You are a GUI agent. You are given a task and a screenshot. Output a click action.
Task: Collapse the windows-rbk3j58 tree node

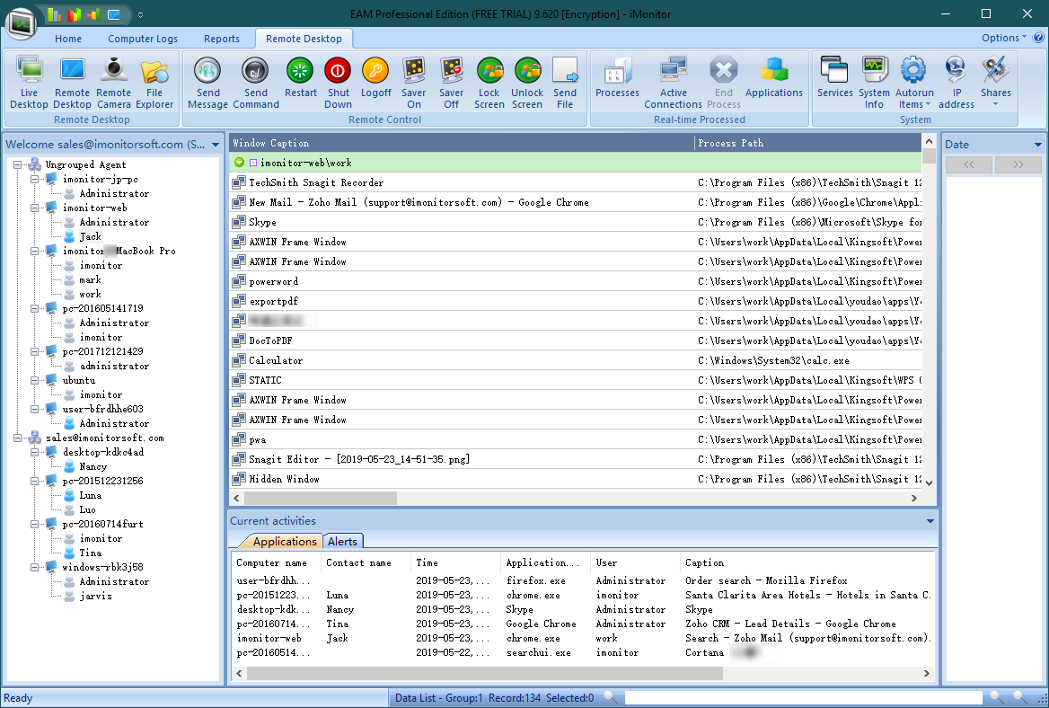34,567
